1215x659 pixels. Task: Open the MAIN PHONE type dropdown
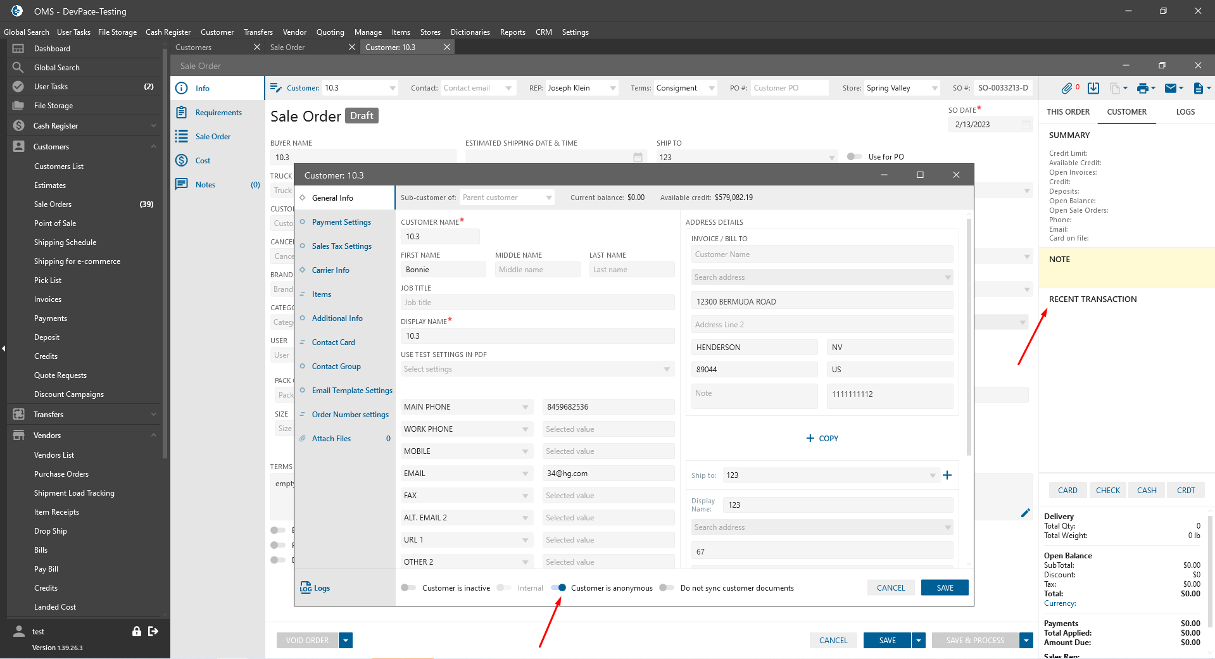click(525, 407)
